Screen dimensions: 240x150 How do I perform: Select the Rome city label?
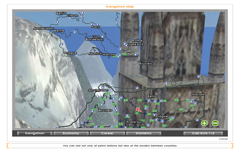[137, 41]
